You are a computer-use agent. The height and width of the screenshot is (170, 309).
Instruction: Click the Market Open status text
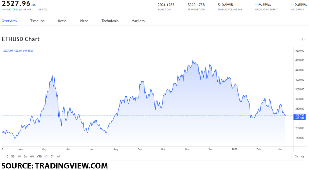11,9
